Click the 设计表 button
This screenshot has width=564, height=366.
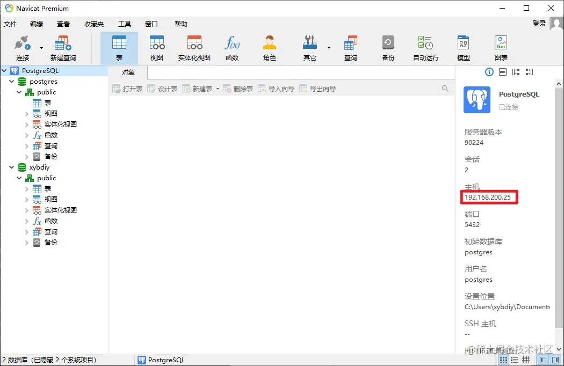[162, 89]
